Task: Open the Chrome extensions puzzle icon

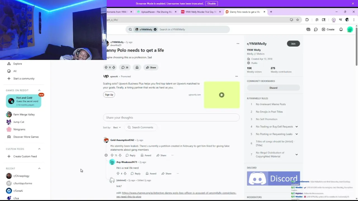Action: pos(307,20)
